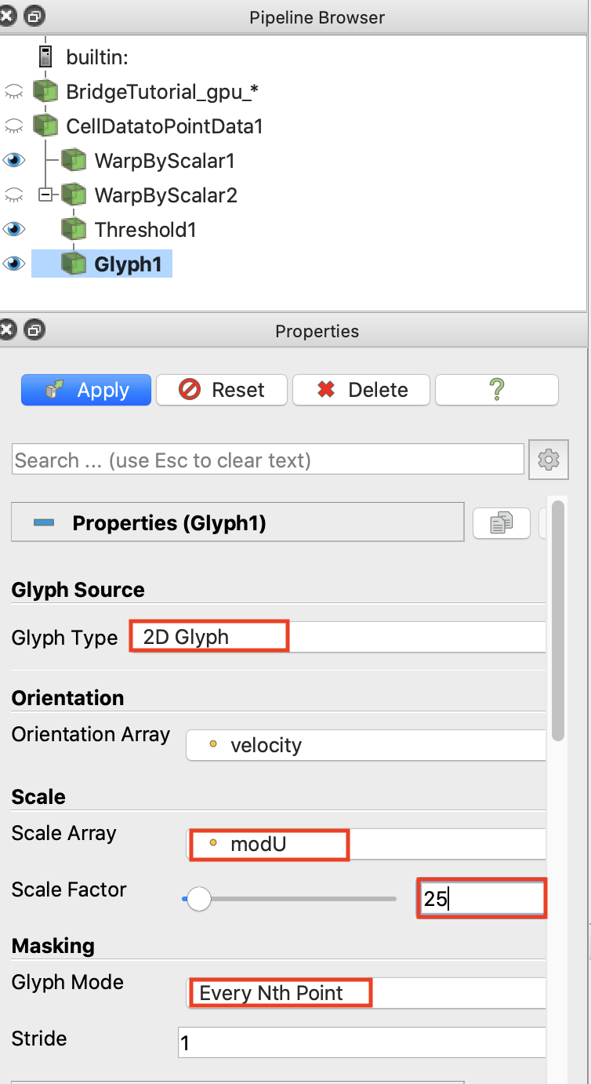Open help with the question mark button
Viewport: 591px width, 1084px height.
click(x=496, y=390)
